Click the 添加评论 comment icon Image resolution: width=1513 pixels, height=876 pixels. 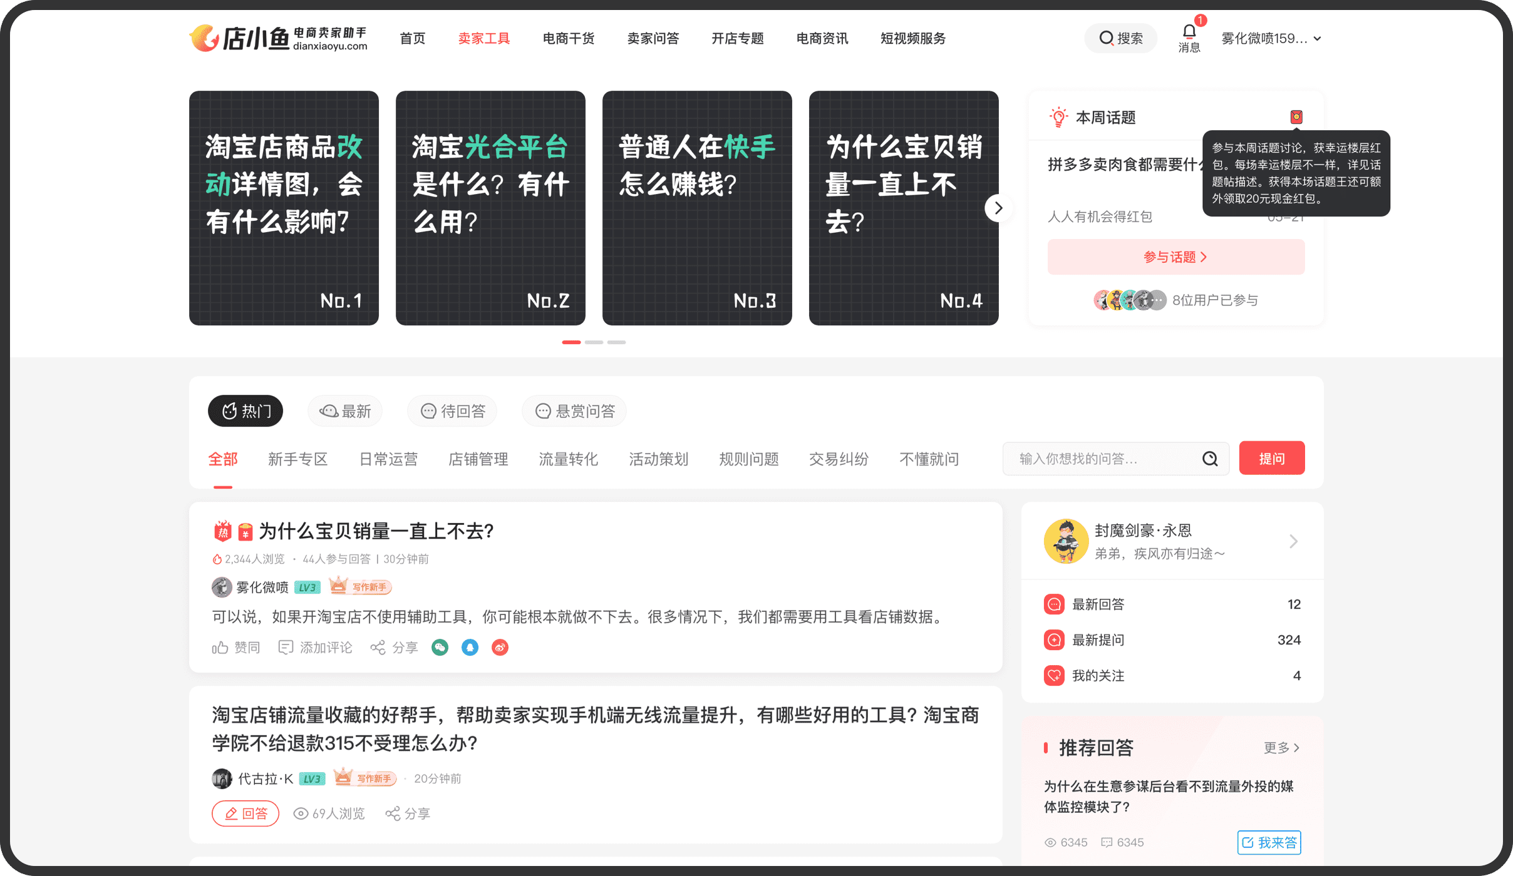pyautogui.click(x=286, y=648)
